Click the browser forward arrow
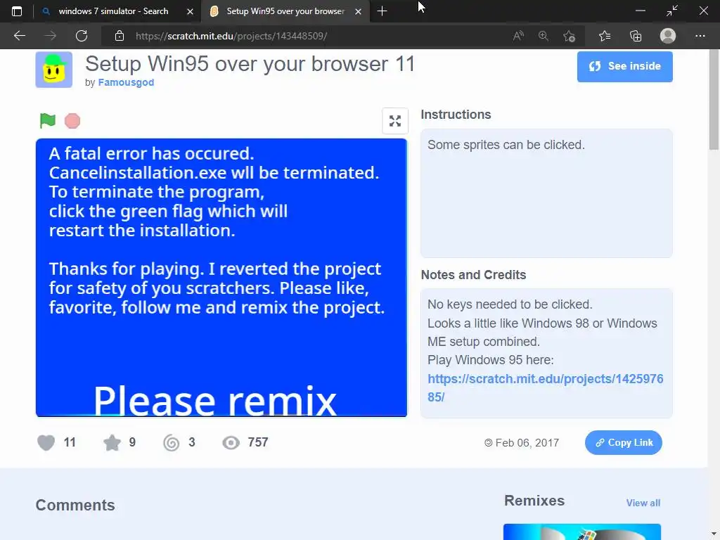 coord(50,36)
